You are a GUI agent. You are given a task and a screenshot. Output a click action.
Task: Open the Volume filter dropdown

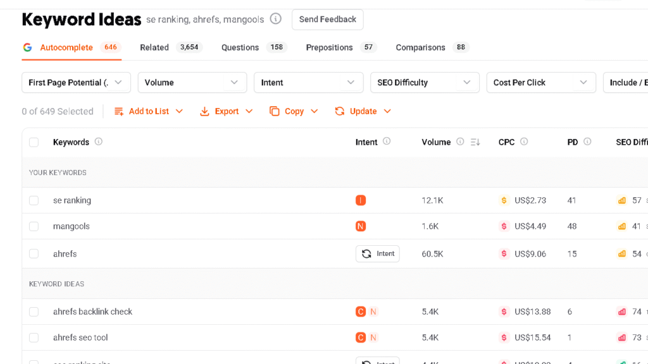point(192,82)
